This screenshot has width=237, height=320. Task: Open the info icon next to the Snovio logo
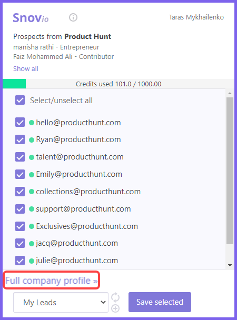point(73,17)
